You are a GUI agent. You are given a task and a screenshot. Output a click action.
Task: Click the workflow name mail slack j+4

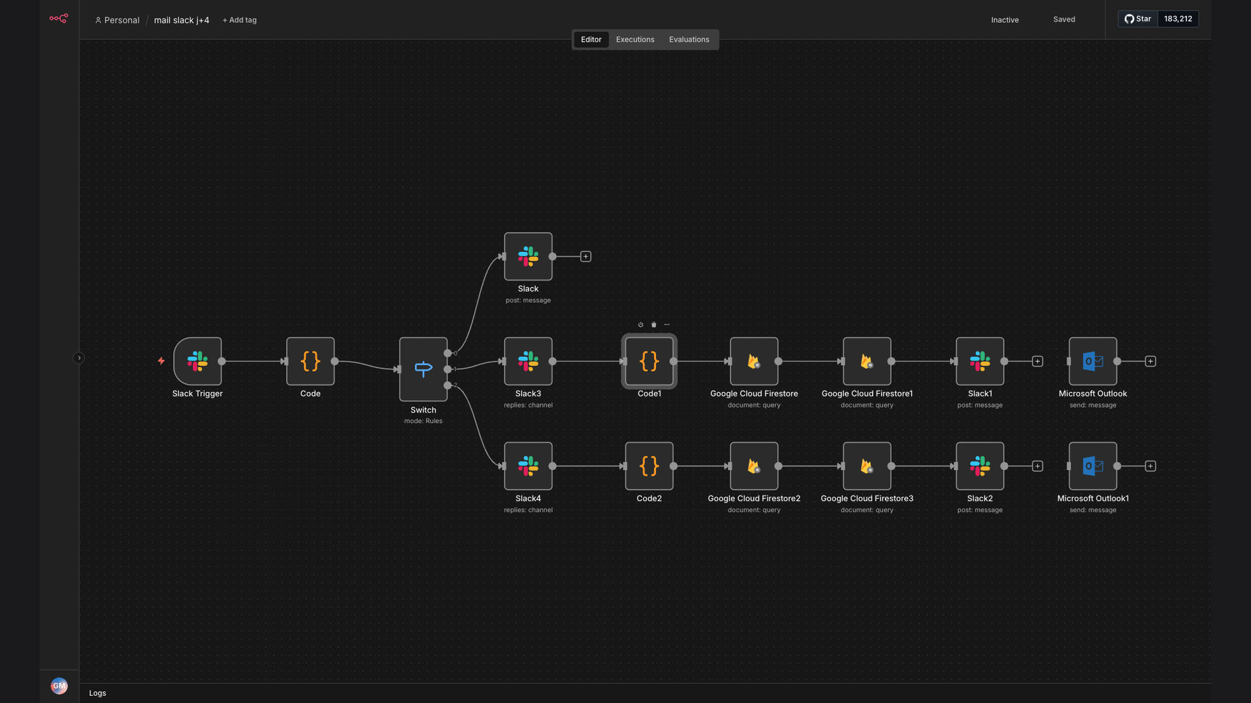[x=181, y=20]
